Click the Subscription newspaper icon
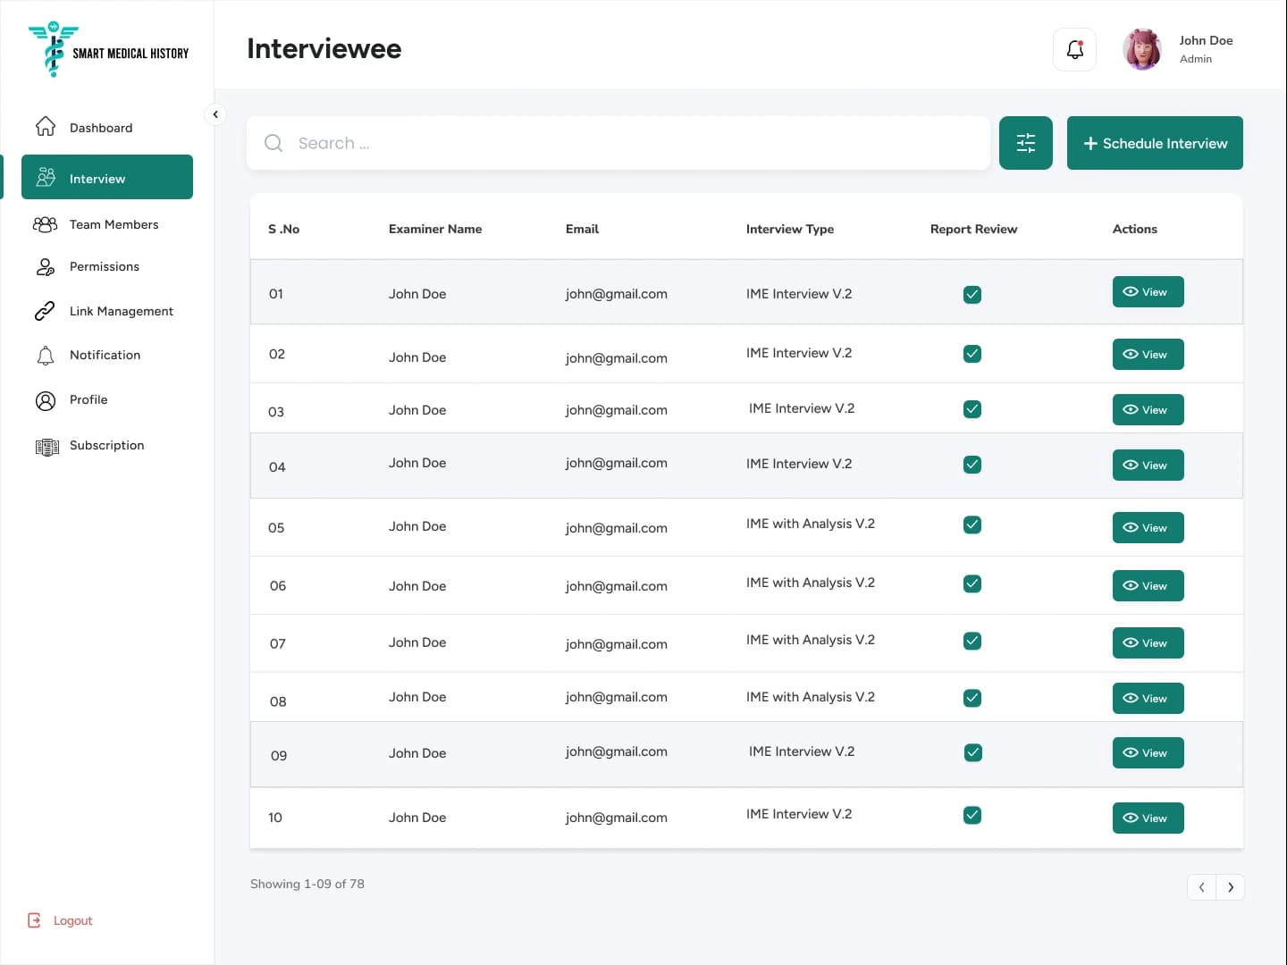This screenshot has height=965, width=1287. 46,446
